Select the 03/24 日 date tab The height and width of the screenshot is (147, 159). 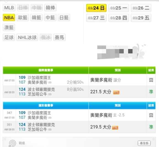tap(96, 8)
